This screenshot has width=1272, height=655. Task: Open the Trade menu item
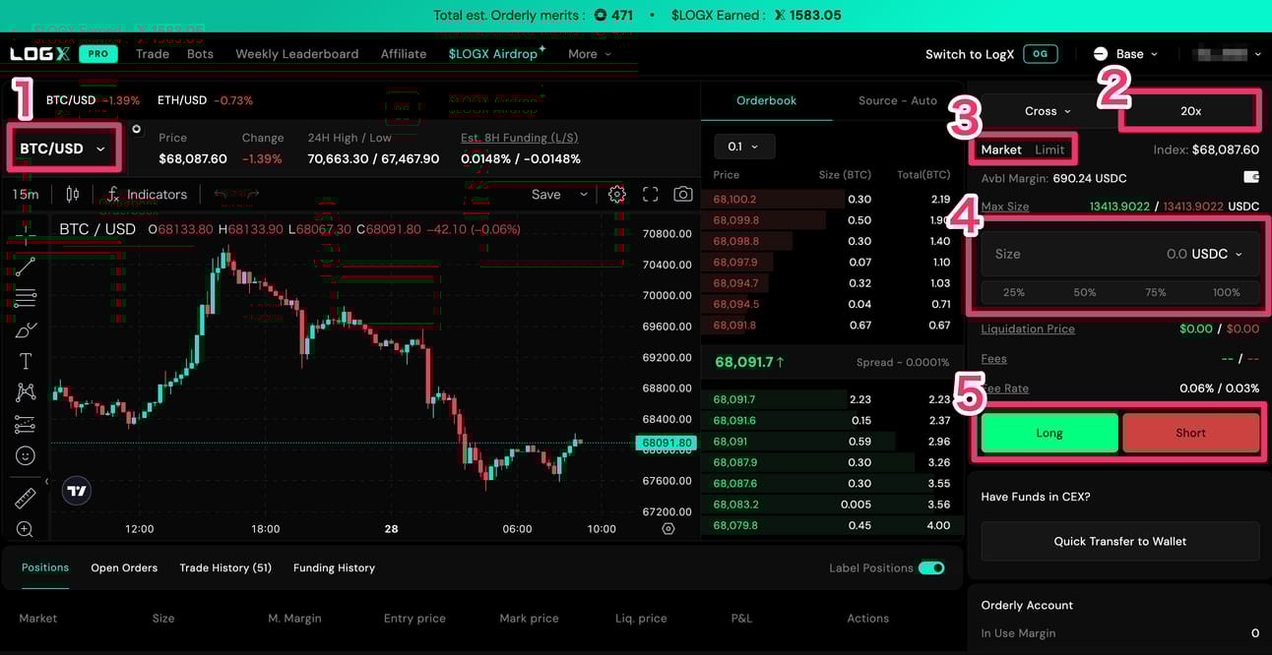153,54
